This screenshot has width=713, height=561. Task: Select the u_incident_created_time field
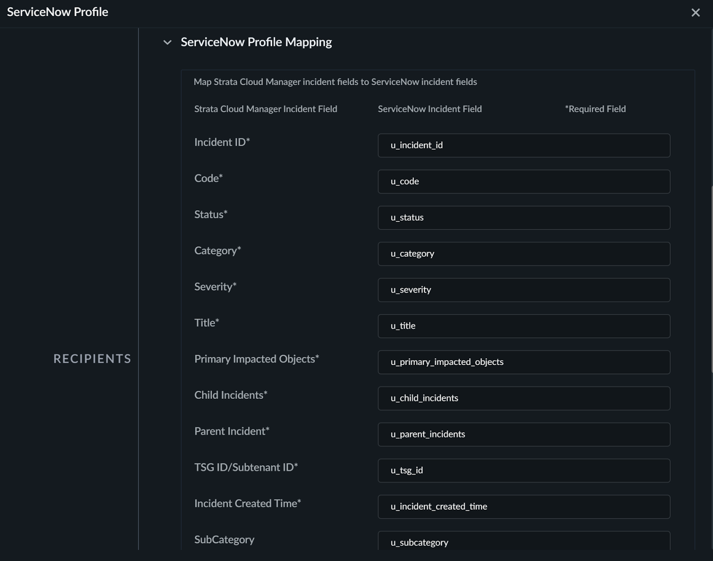point(524,506)
